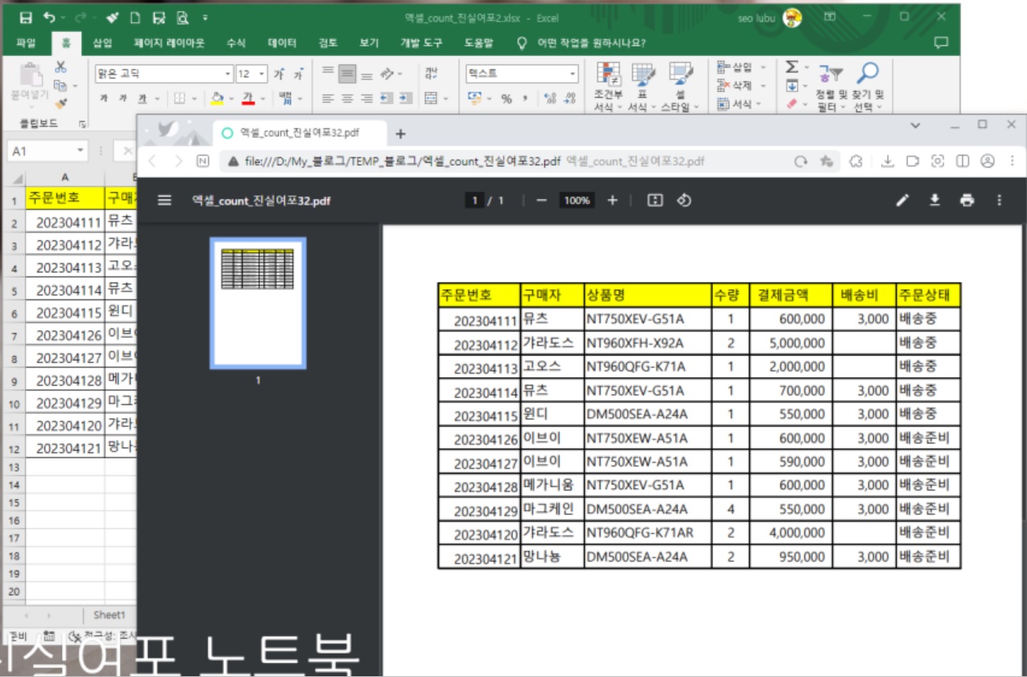
Task: Center-align text horizontally in Excel
Action: point(347,99)
